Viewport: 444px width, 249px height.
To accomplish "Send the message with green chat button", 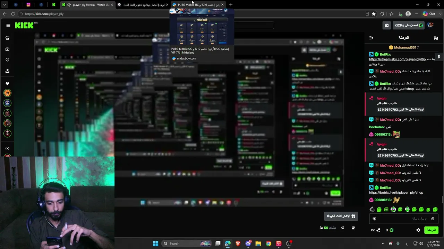I will click(431, 230).
